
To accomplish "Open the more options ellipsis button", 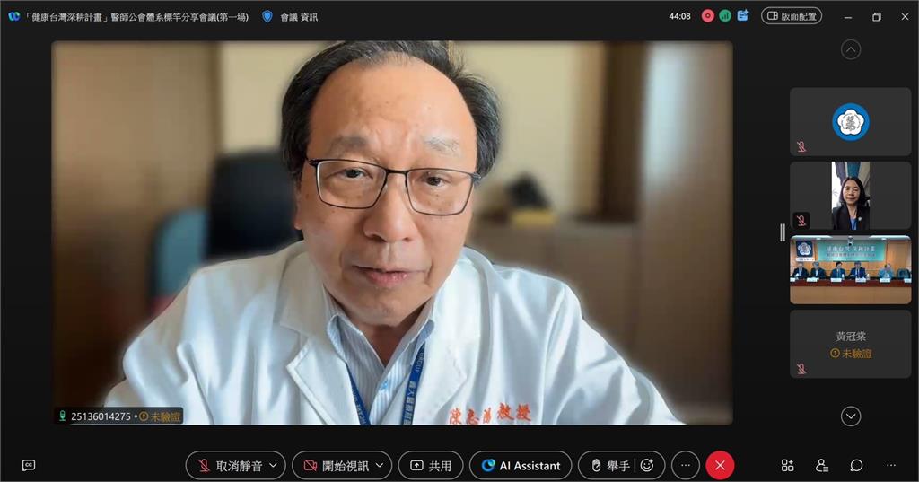I will pos(685,466).
